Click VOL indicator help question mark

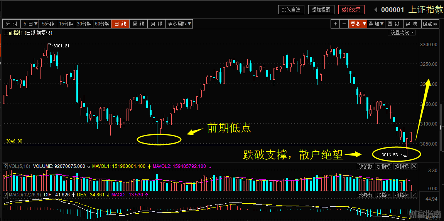(x=5, y=166)
